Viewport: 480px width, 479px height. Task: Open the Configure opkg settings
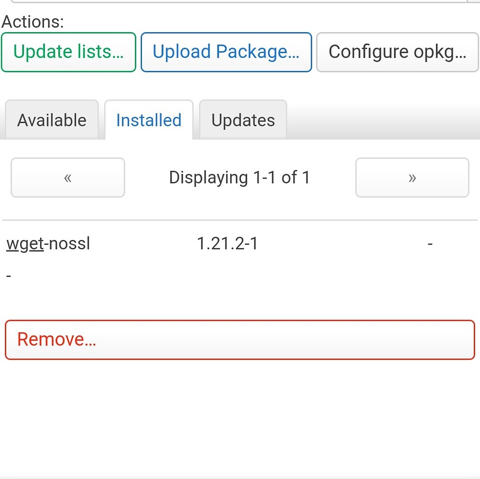point(397,51)
